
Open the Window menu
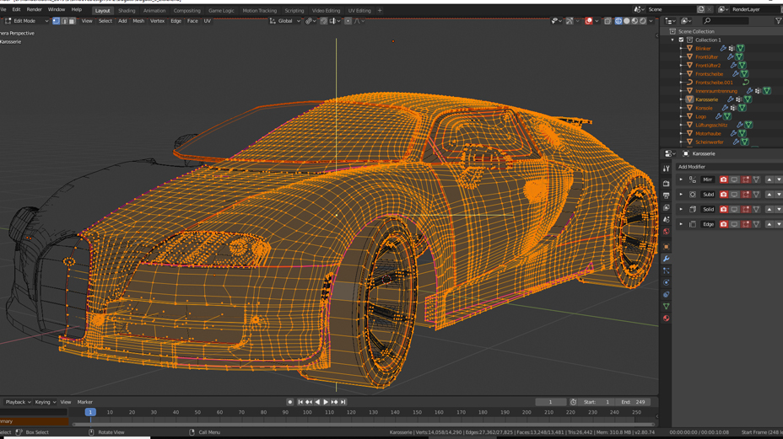click(x=56, y=9)
